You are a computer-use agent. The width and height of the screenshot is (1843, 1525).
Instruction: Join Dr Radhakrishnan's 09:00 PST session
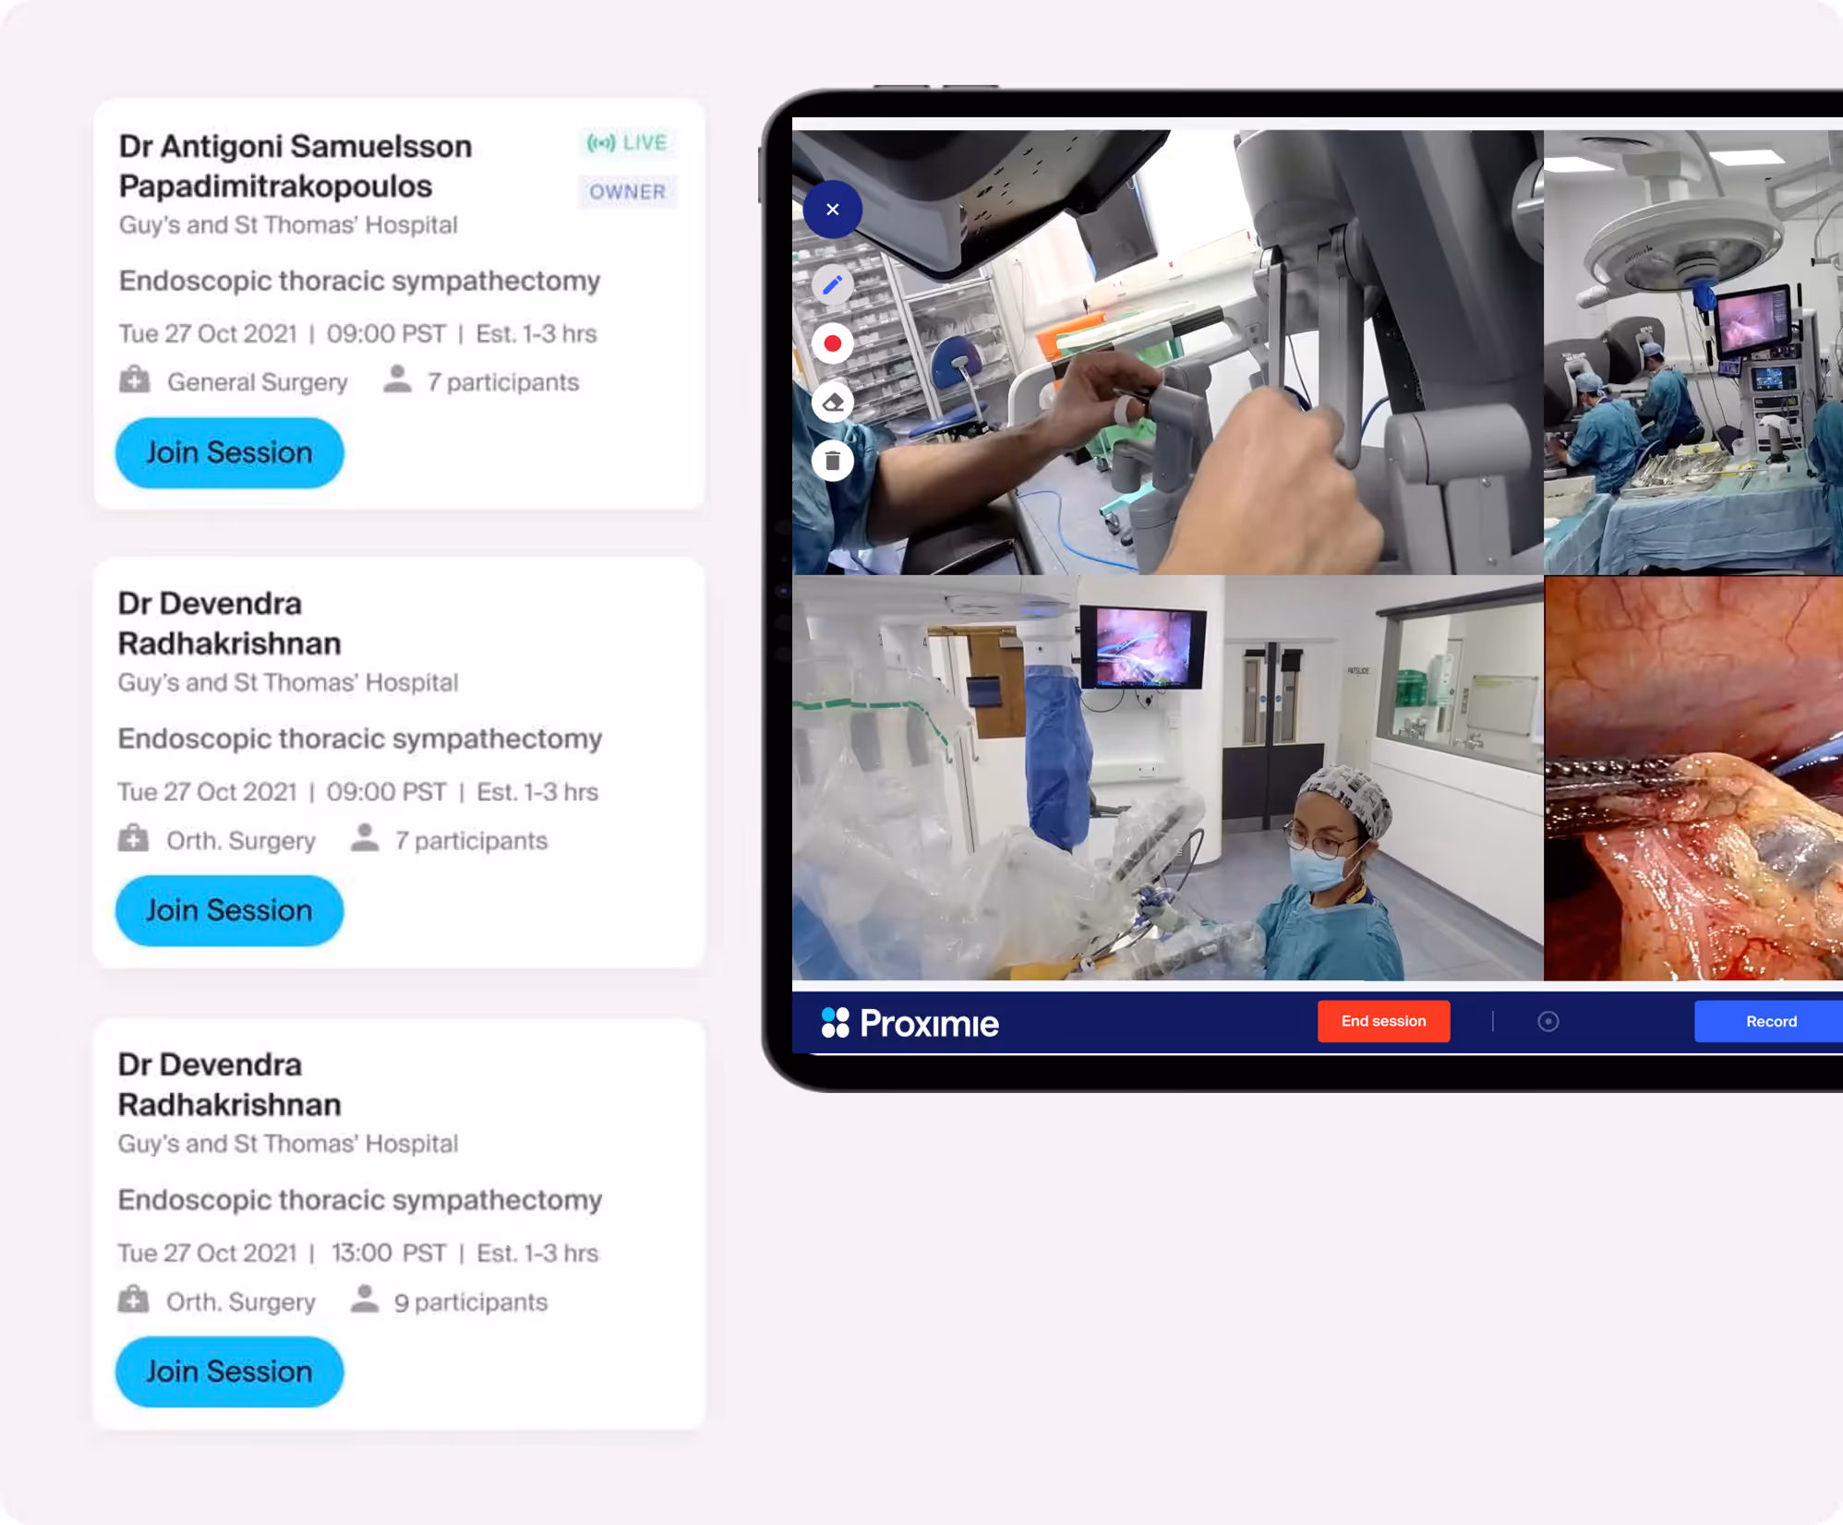(229, 910)
